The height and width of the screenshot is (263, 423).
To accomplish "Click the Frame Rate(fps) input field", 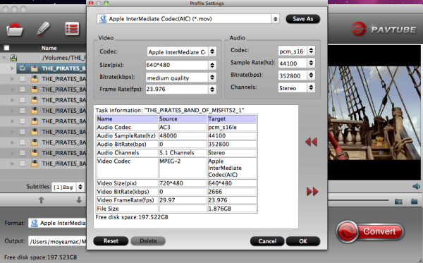I will [177, 90].
